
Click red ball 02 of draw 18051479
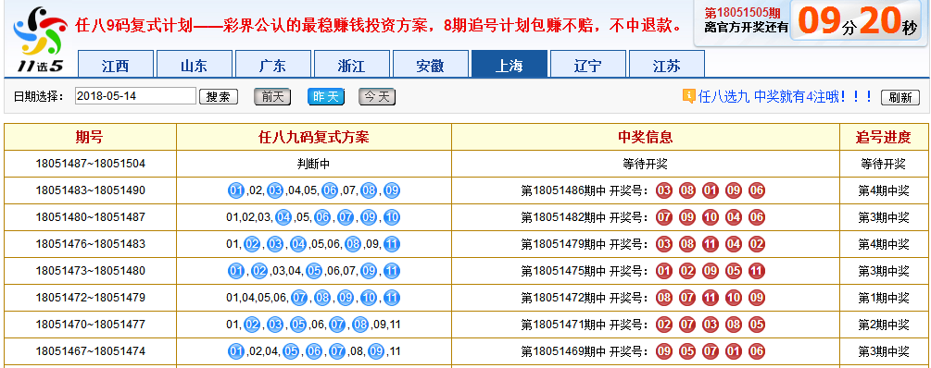(x=757, y=244)
